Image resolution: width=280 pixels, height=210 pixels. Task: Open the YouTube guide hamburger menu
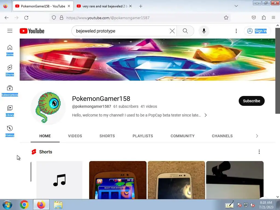10,31
